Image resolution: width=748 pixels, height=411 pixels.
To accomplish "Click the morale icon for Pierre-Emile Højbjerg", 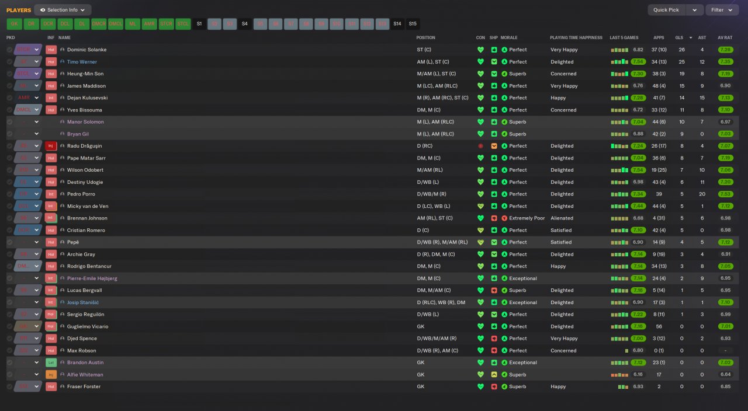I will pyautogui.click(x=504, y=278).
